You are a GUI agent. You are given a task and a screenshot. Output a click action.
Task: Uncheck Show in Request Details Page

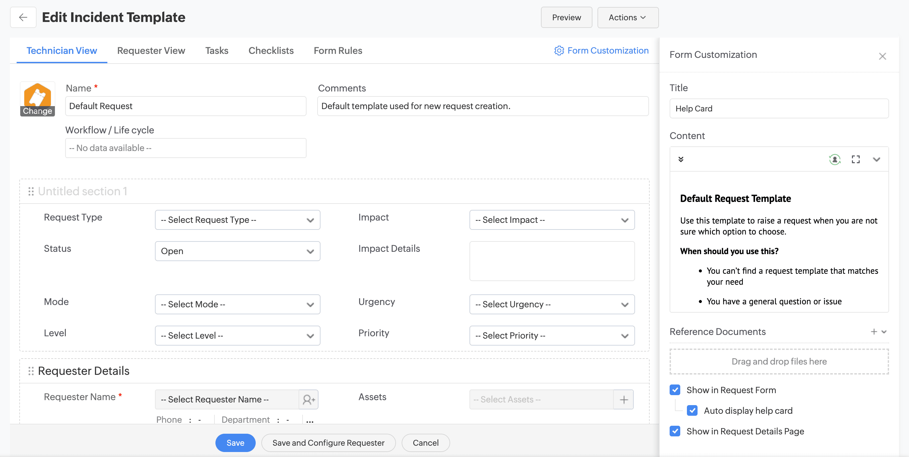[x=675, y=431]
